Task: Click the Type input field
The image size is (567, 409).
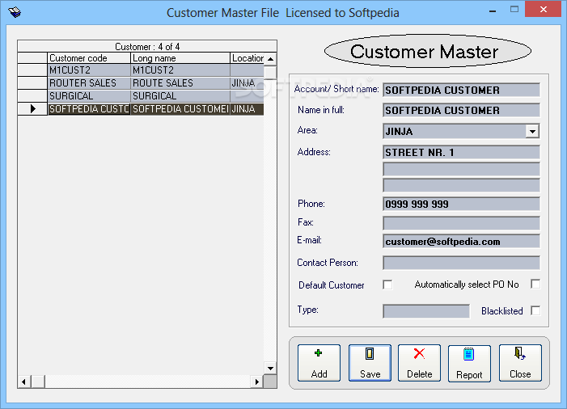Action: pyautogui.click(x=426, y=311)
